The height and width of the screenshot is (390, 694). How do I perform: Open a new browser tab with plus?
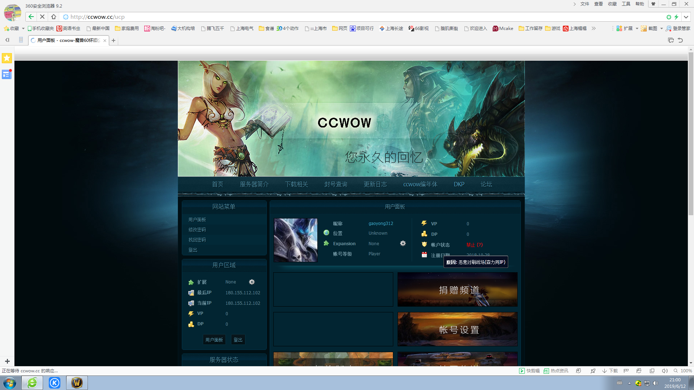click(113, 40)
